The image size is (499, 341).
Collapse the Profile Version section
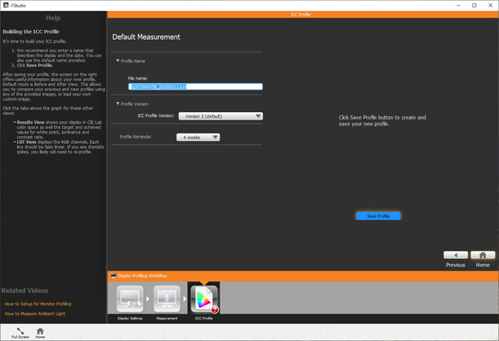(x=117, y=104)
